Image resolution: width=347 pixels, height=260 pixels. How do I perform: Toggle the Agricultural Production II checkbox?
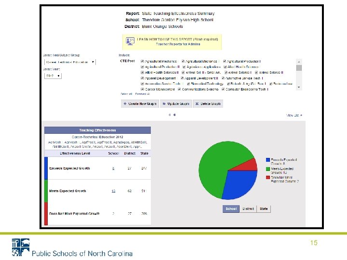pyautogui.click(x=143, y=67)
